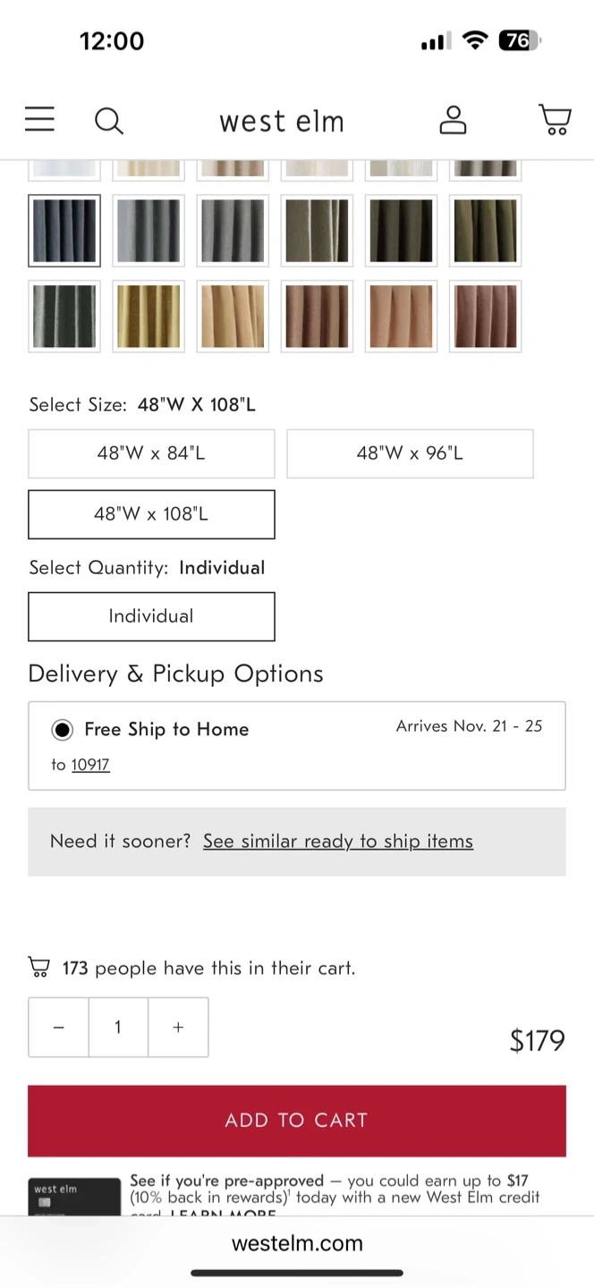This screenshot has width=594, height=1288.
Task: Tap the westelm.com browser address bar
Action: point(297,1243)
